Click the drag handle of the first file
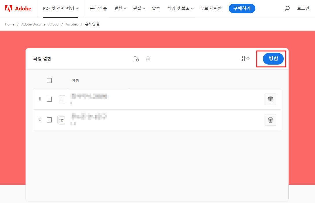The height and width of the screenshot is (203, 315). (x=40, y=99)
